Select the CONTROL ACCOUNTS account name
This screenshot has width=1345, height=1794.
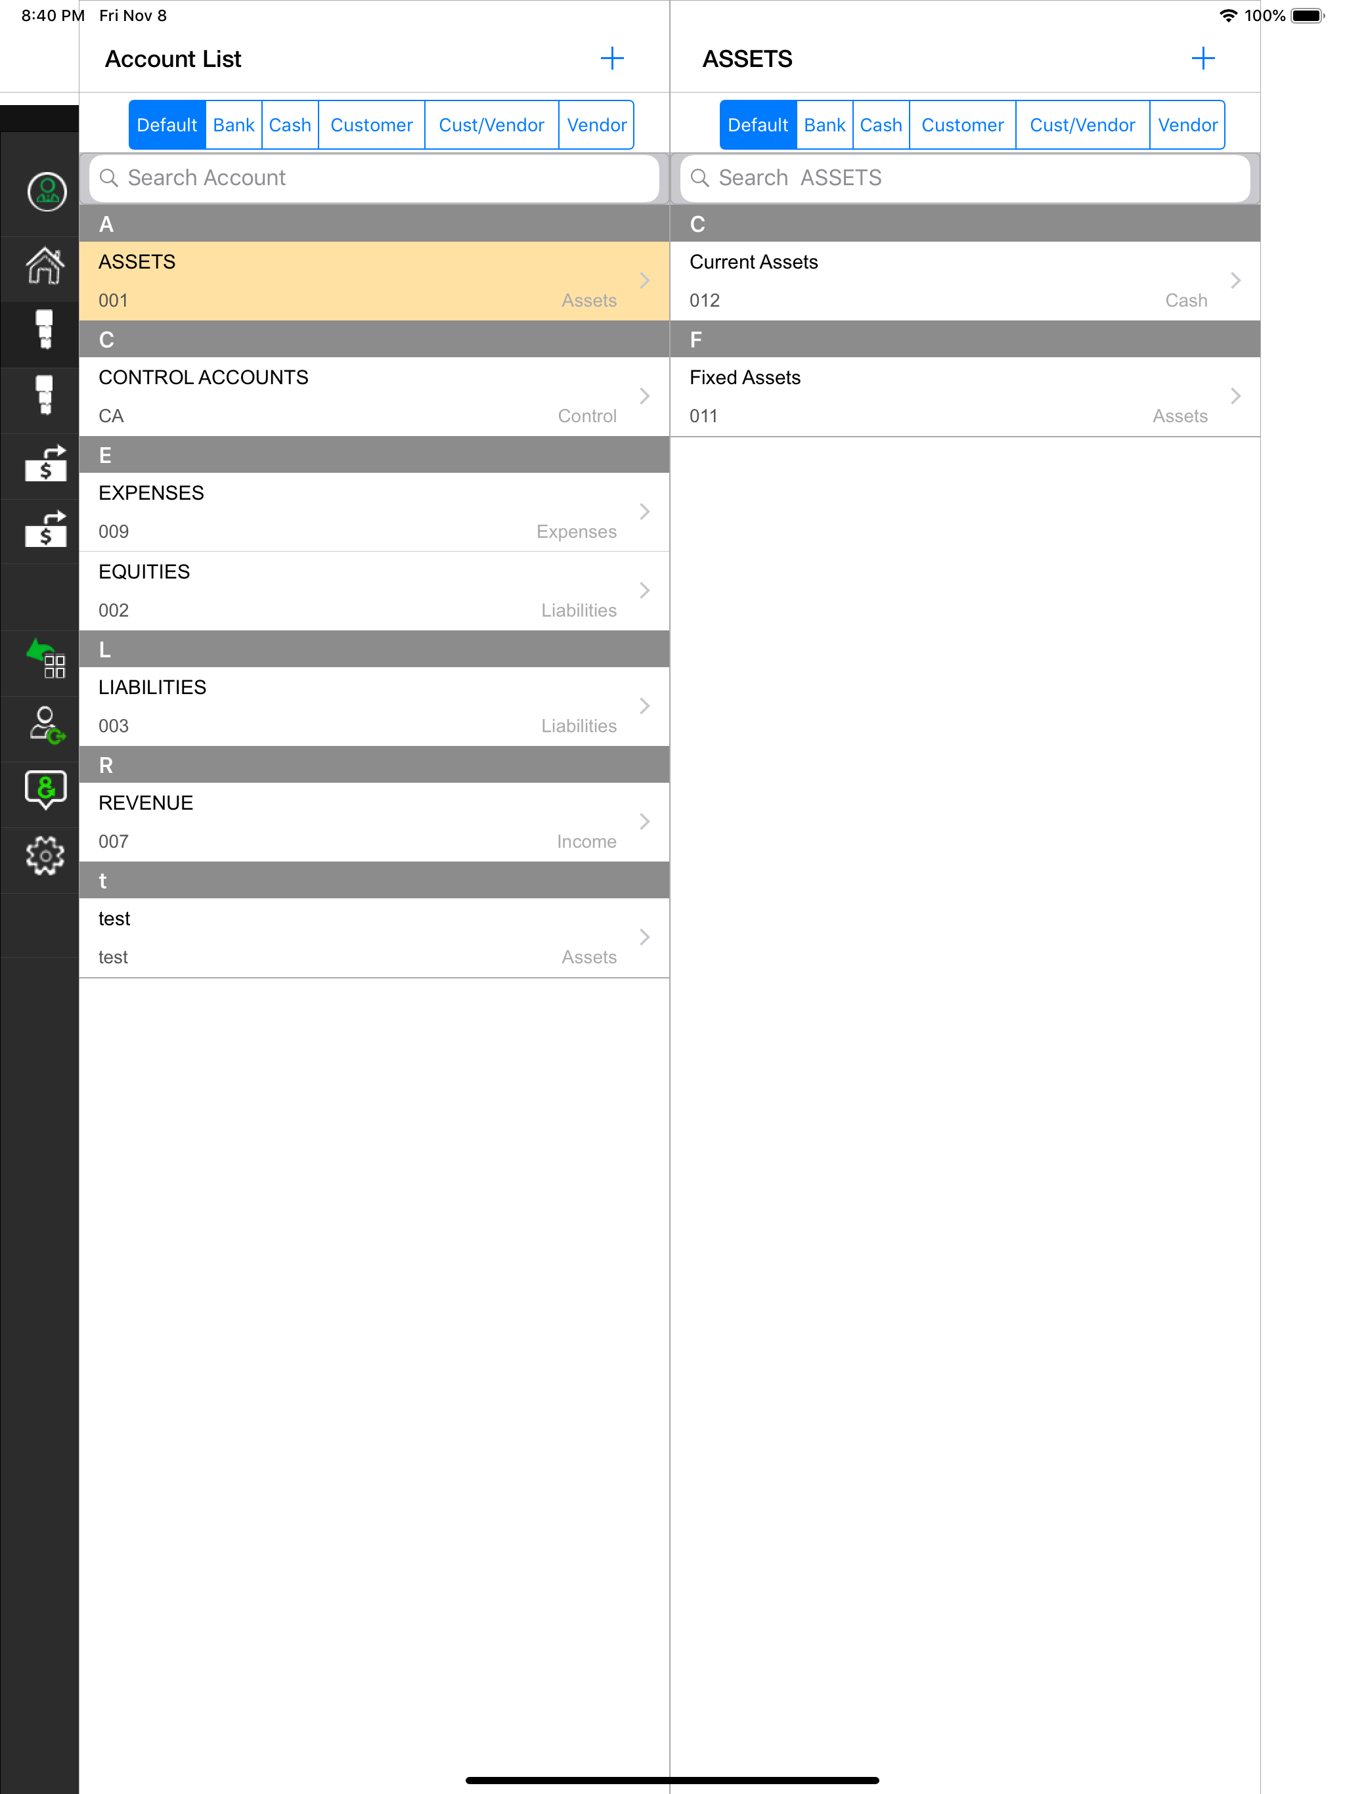(204, 377)
